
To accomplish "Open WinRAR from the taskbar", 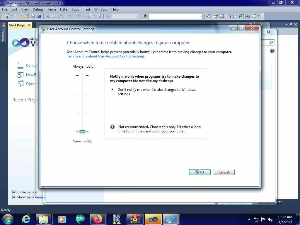I will (135, 219).
